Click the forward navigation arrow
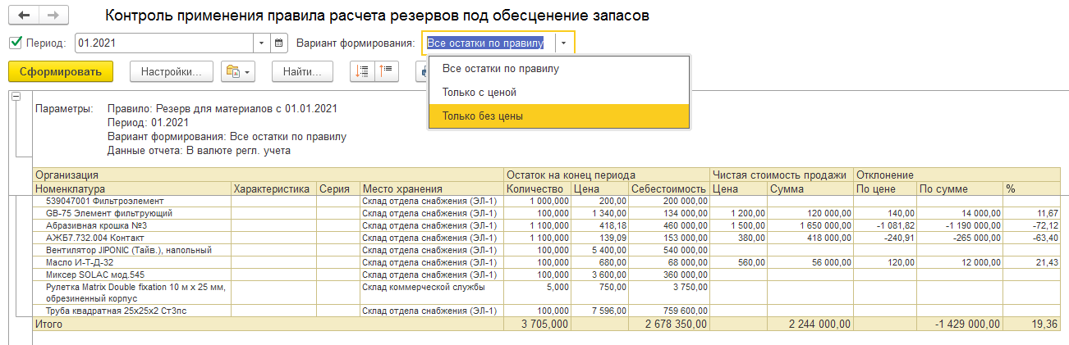The width and height of the screenshot is (1069, 345). 53,16
